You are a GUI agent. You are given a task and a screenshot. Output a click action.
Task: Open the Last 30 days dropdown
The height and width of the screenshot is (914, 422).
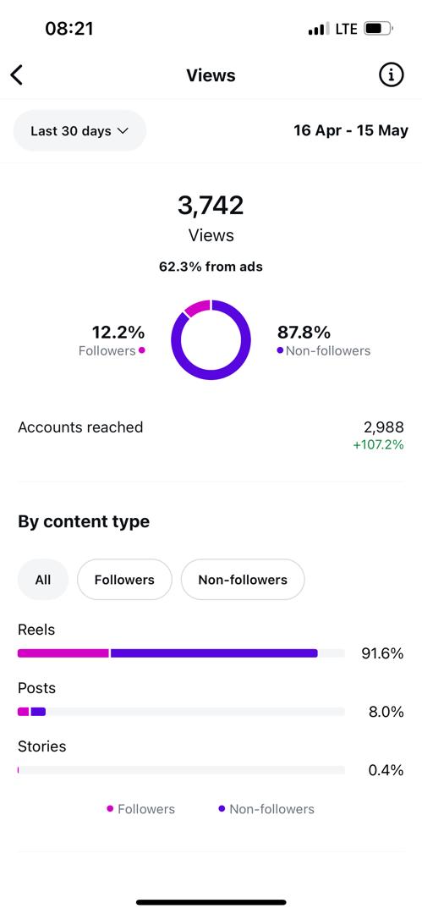pyautogui.click(x=79, y=130)
